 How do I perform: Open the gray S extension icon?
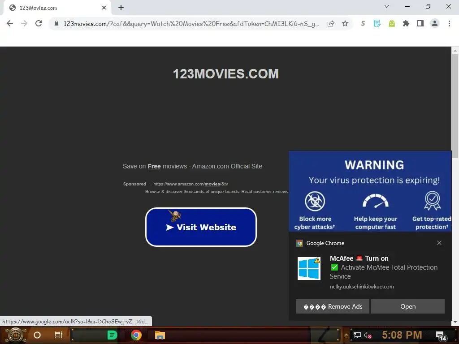(363, 23)
